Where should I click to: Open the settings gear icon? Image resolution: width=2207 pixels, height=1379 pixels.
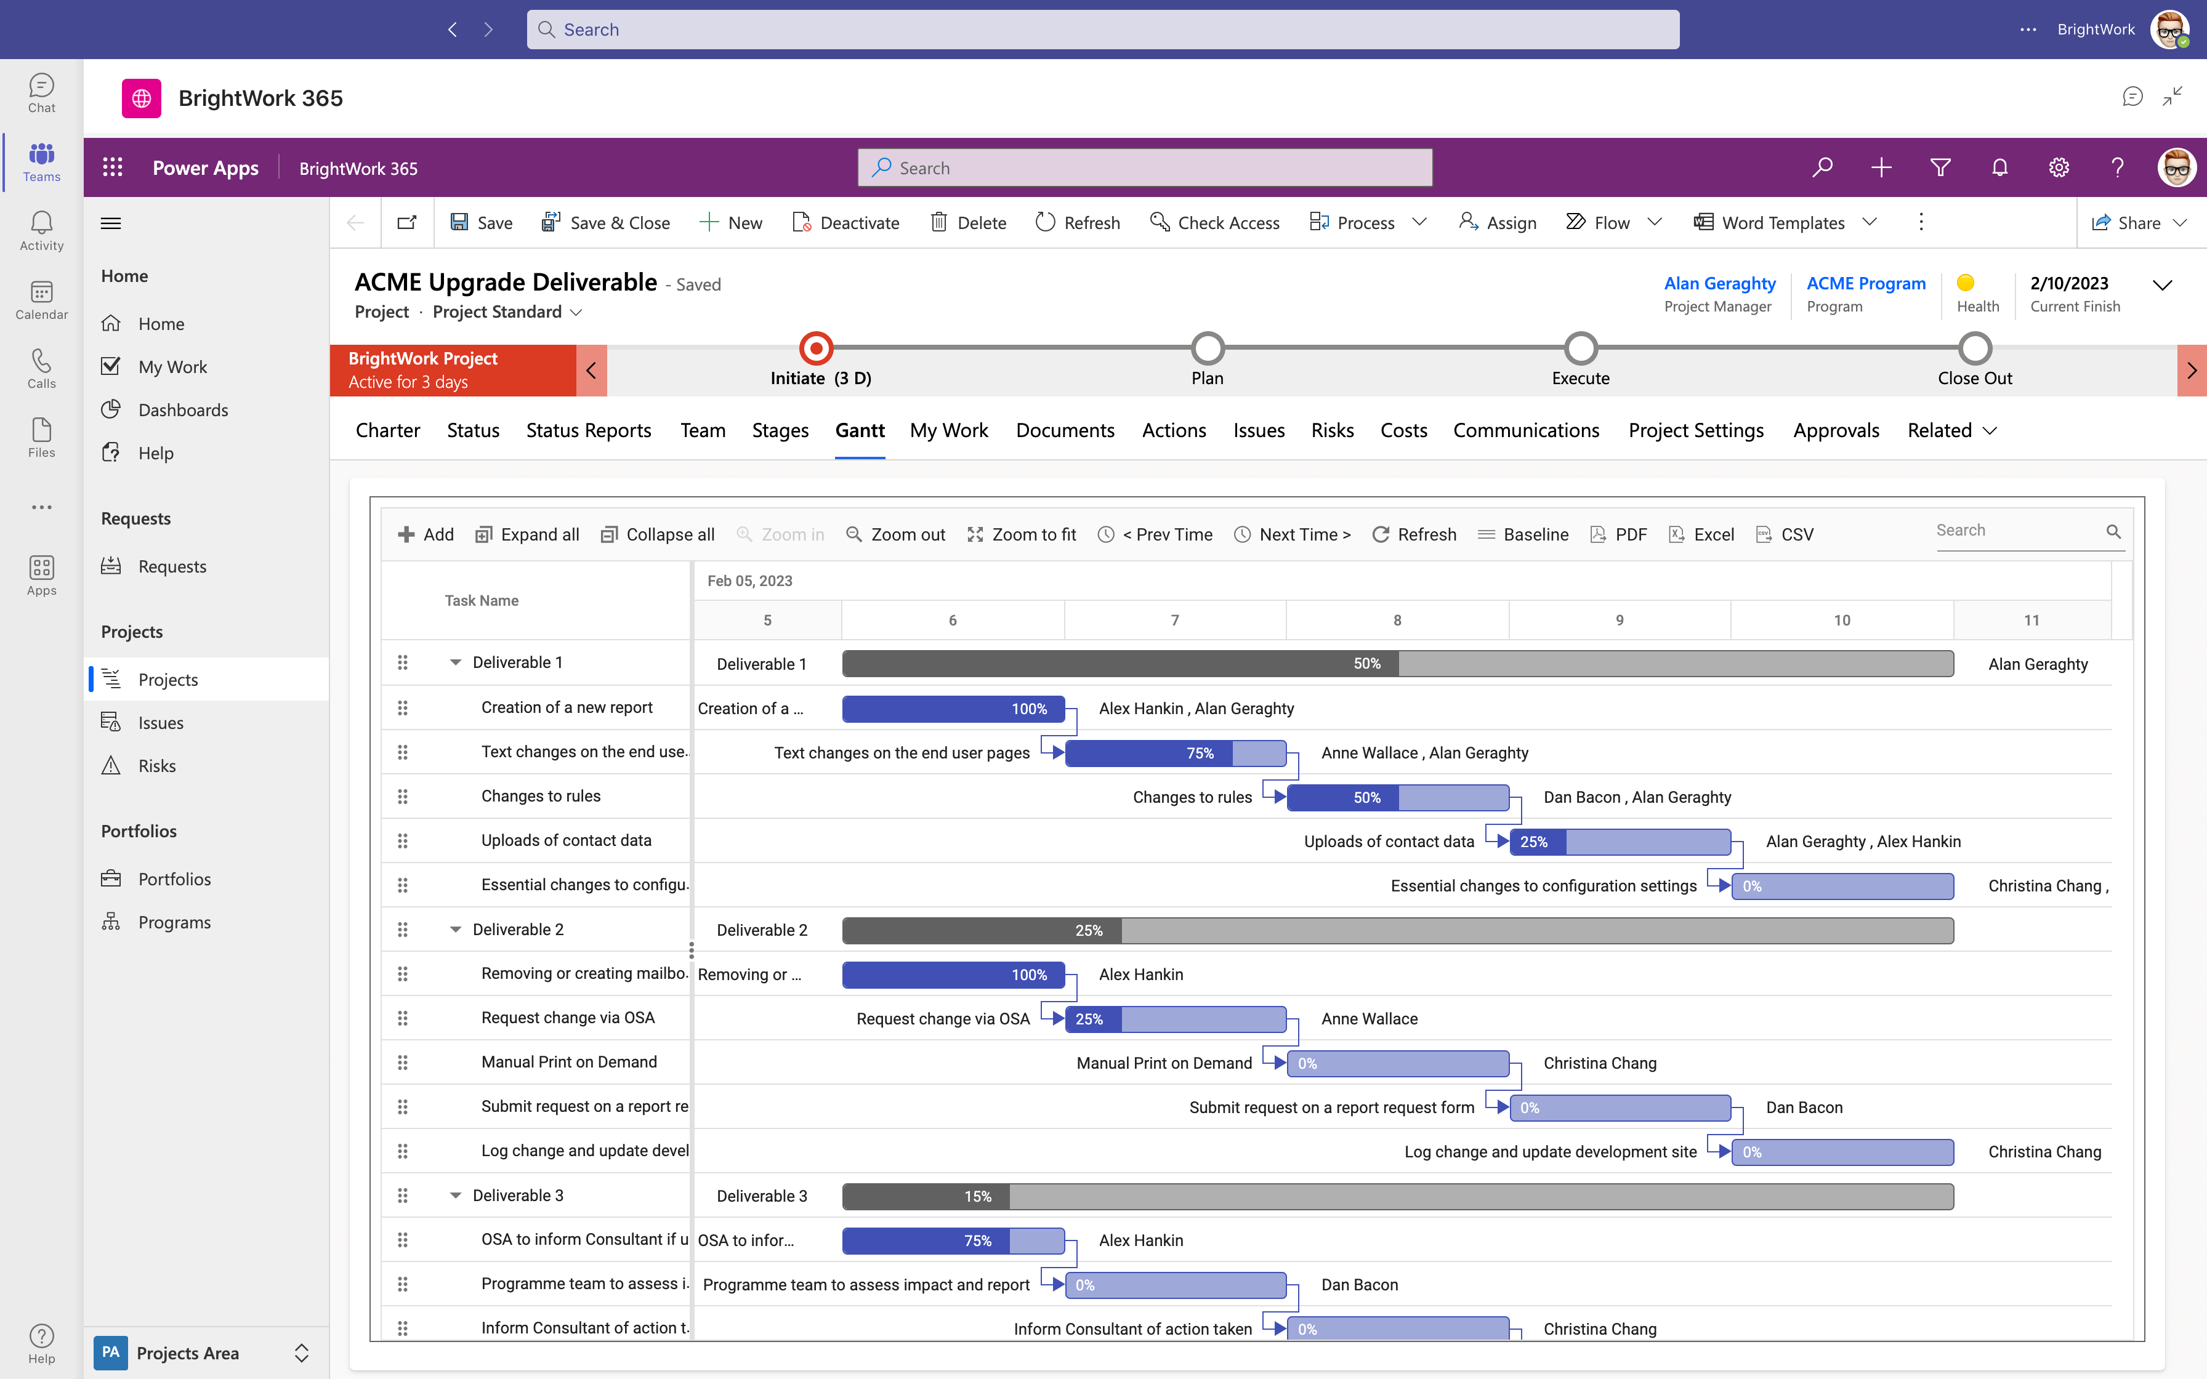pos(2059,167)
